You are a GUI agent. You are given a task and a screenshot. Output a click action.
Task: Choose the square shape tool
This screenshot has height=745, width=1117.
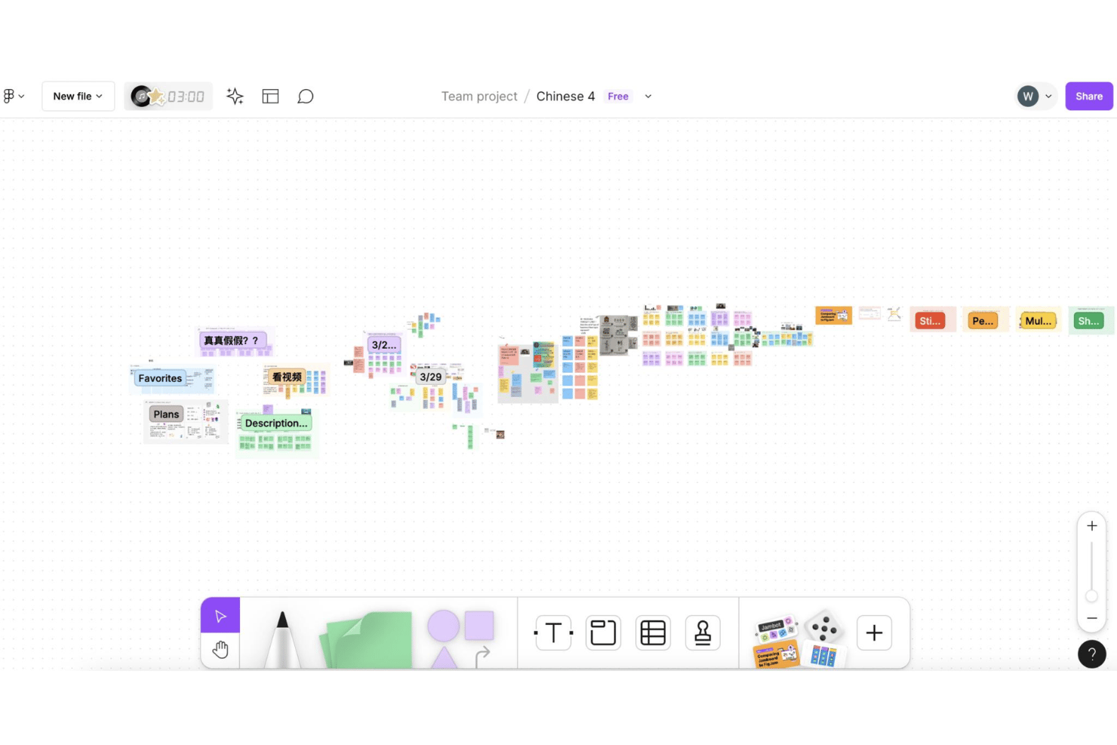(479, 625)
